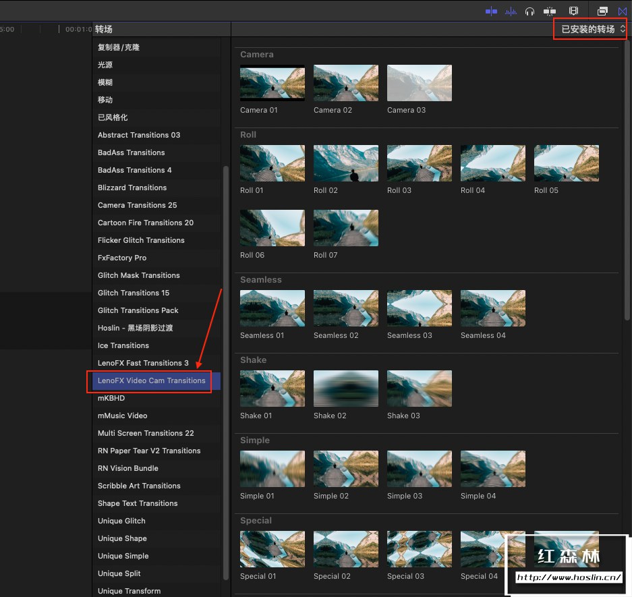
Task: Open the Glitch Transitions Pack category
Action: pos(138,310)
